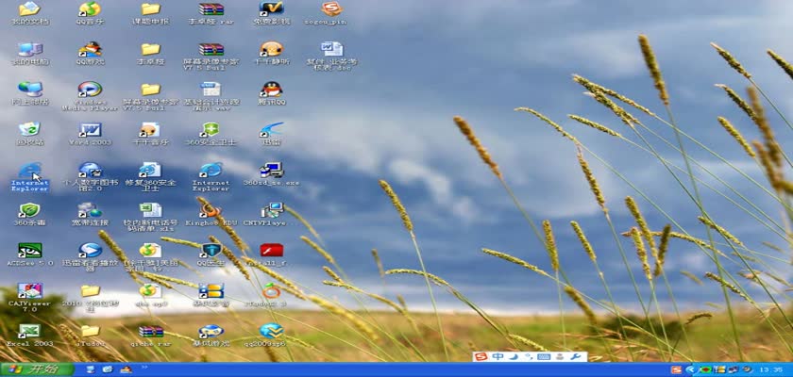Click Show Desktop in Quick Launch
The height and width of the screenshot is (377, 793).
(91, 370)
